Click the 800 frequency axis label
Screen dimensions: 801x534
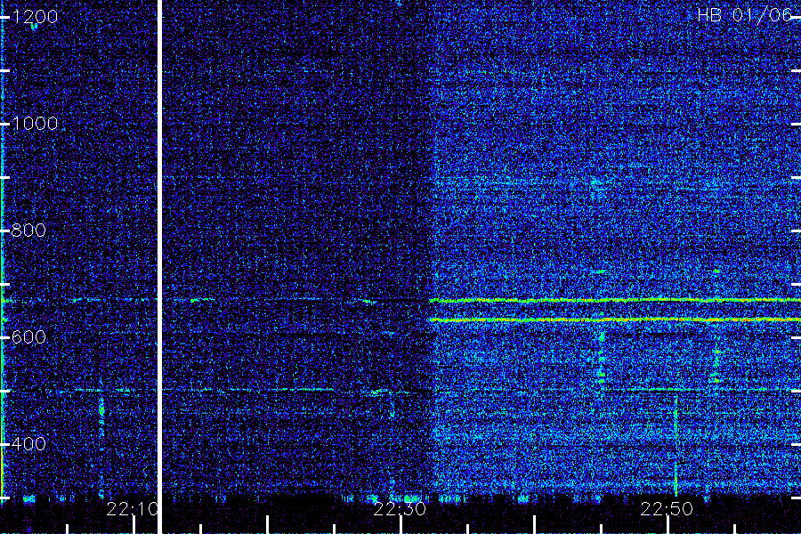click(28, 231)
